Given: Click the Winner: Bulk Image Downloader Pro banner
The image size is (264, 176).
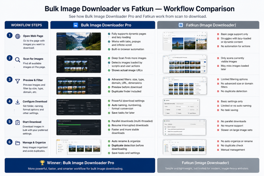Looking at the screenshot, I should pos(80,165).
